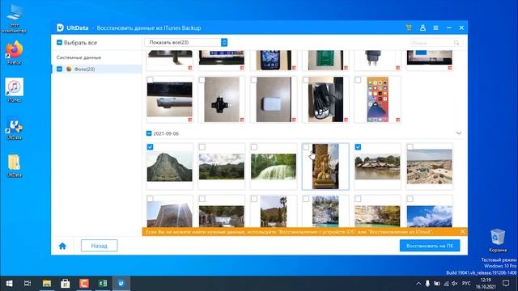Uncheck the river houses photo checkbox
Screen dimensions: 518x291
click(x=358, y=147)
